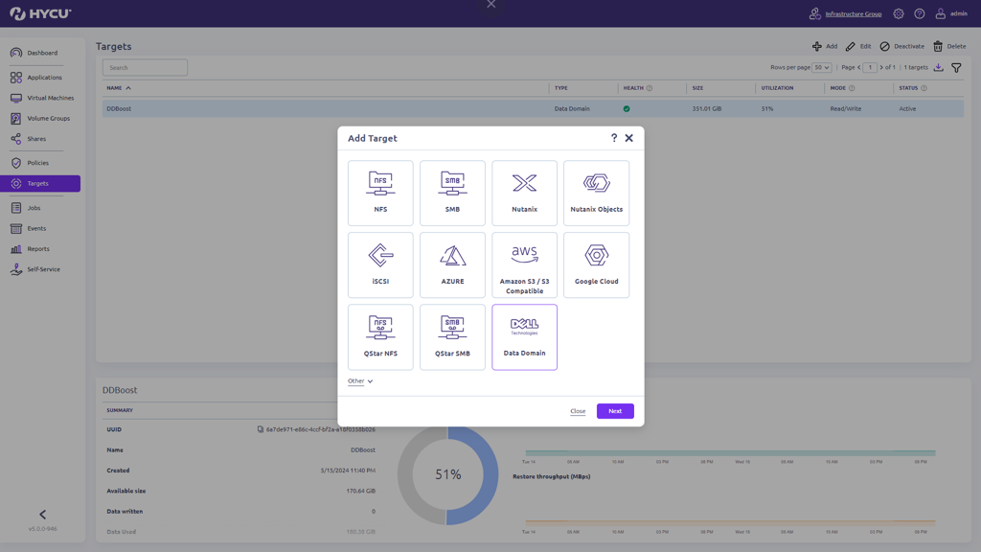Image resolution: width=981 pixels, height=552 pixels.
Task: Choose the SMB target type tile
Action: pyautogui.click(x=452, y=193)
